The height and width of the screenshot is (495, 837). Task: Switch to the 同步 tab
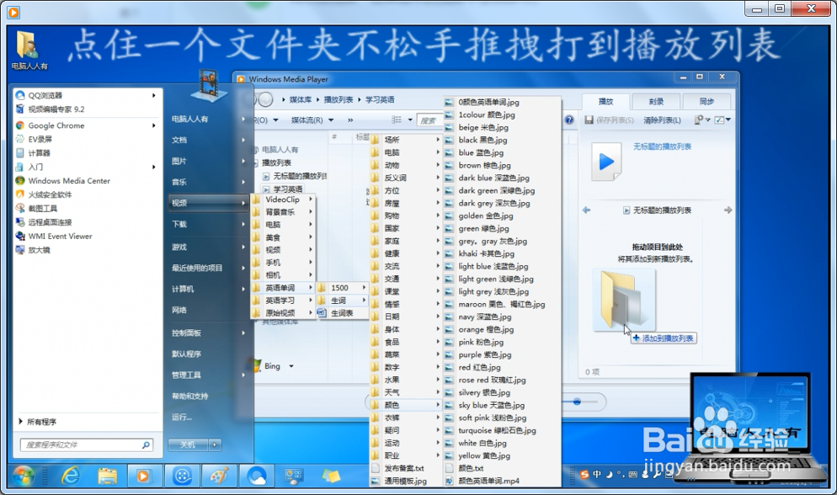706,101
